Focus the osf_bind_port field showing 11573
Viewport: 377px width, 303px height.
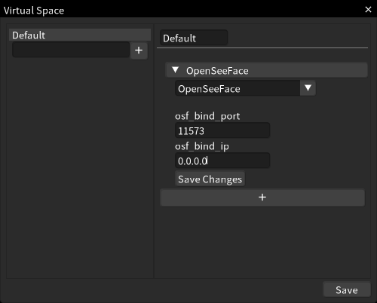pos(222,130)
